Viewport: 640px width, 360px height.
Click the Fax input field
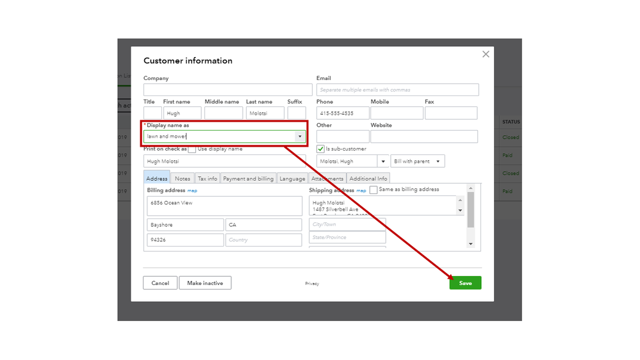[x=451, y=113]
